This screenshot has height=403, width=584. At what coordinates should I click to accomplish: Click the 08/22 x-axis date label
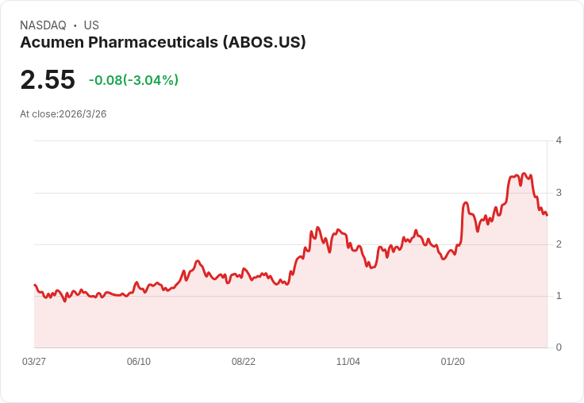click(x=244, y=362)
